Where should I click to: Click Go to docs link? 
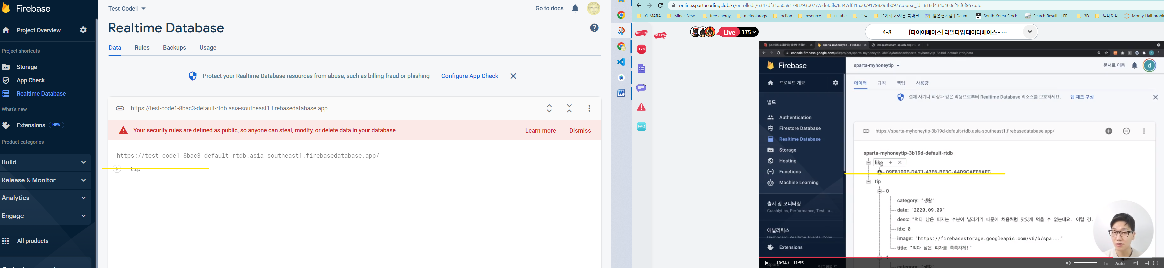point(549,9)
